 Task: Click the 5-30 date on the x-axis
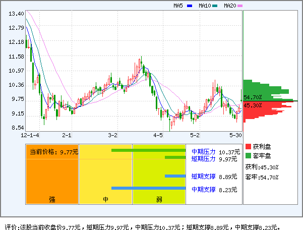[x=235, y=135]
